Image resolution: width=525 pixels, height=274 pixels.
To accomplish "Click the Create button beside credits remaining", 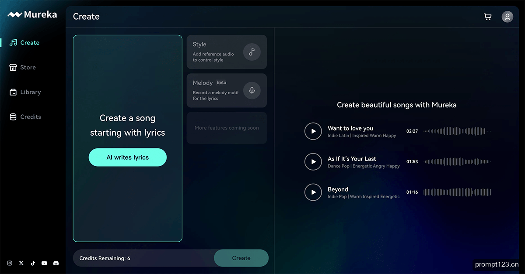I will [241, 258].
